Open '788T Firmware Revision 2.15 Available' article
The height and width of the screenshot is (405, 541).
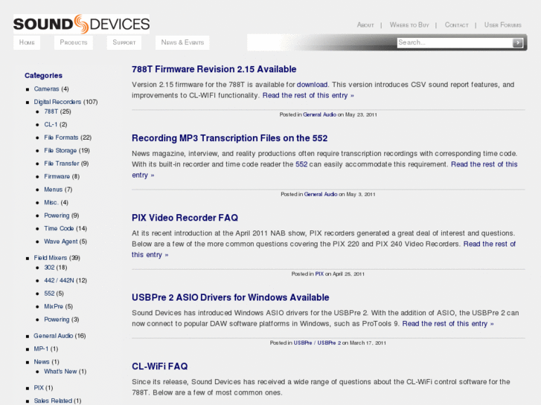pos(214,69)
